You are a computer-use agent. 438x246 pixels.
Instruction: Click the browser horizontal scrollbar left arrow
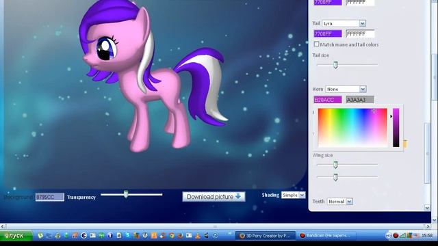tap(3, 226)
